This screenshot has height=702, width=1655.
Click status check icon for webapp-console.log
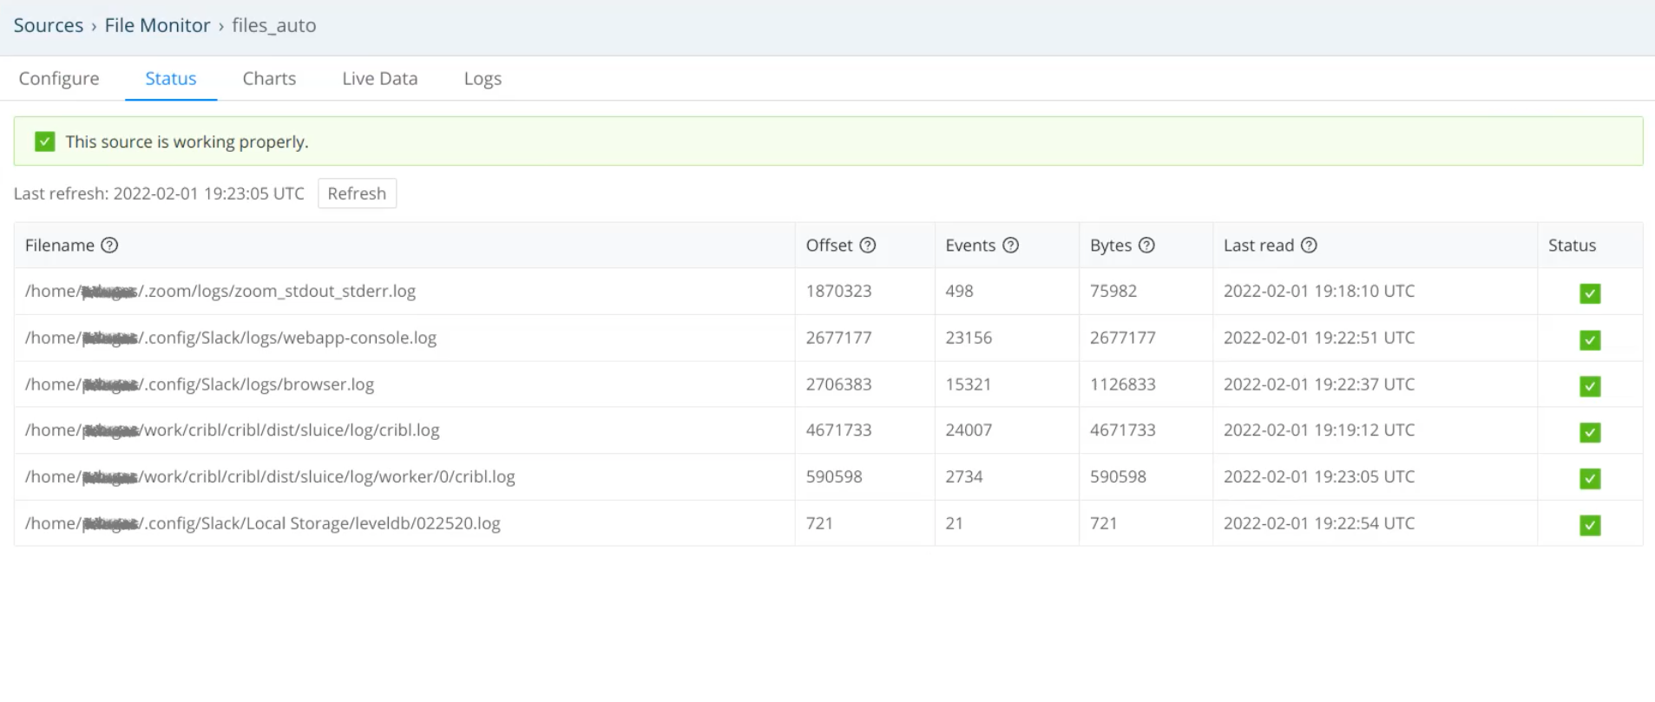click(x=1589, y=340)
